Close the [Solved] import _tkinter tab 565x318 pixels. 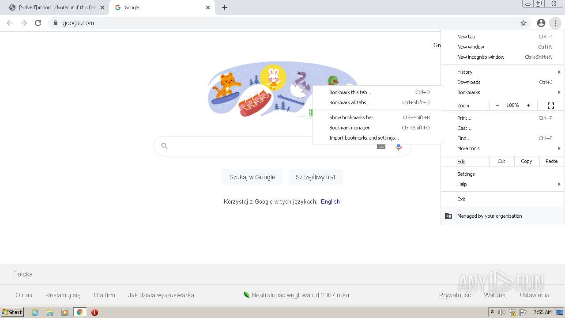point(102,8)
